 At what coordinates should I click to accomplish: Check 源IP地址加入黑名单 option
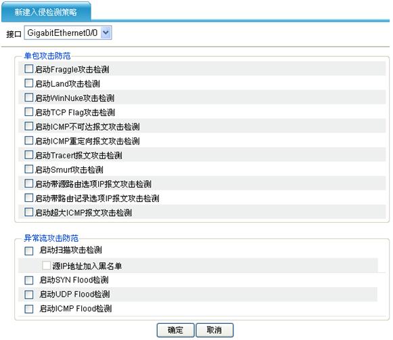click(x=47, y=265)
